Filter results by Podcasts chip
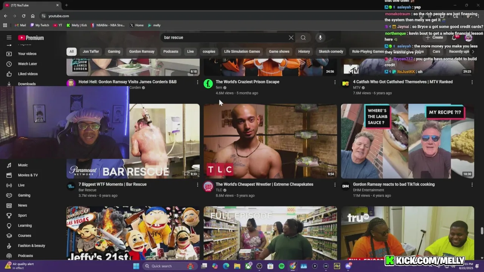 tap(171, 51)
